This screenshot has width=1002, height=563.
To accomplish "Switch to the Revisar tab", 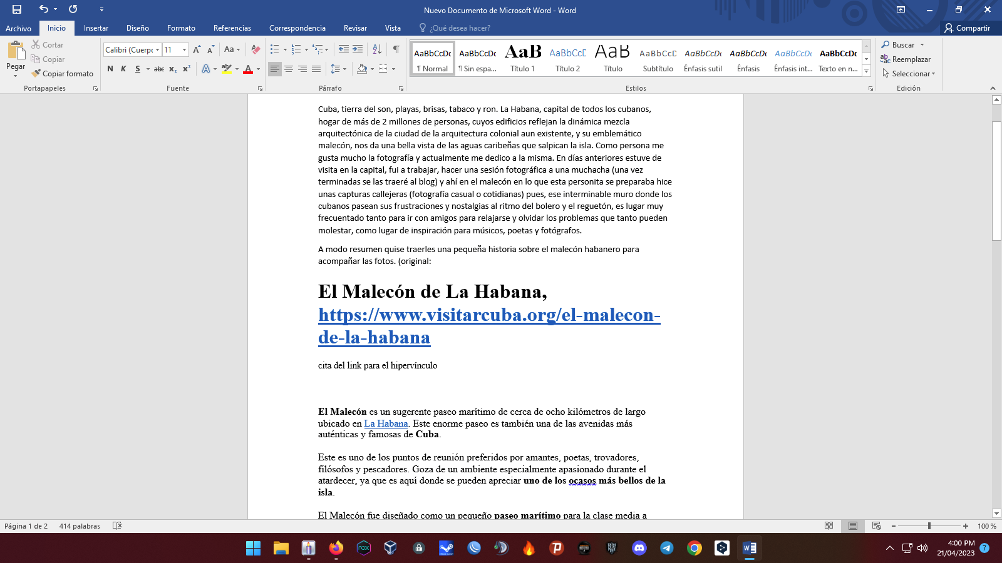I will pyautogui.click(x=355, y=28).
